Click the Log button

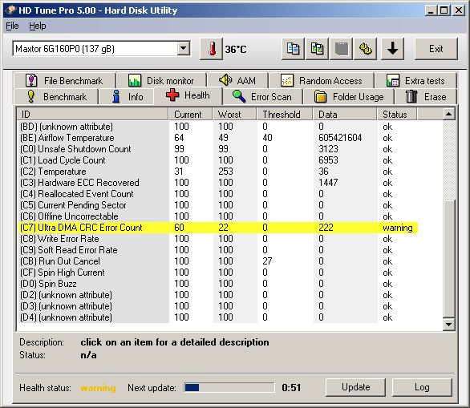tap(422, 387)
